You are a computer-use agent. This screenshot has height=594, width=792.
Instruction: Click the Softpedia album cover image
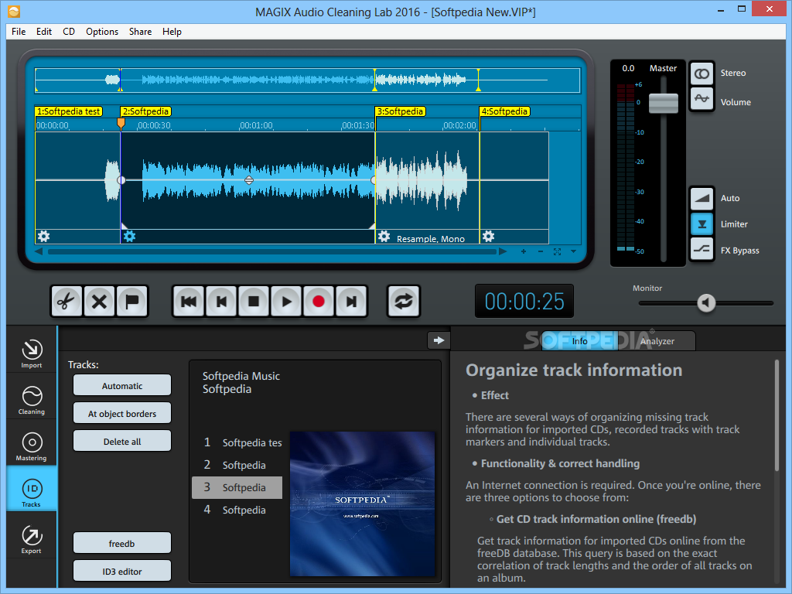(362, 504)
